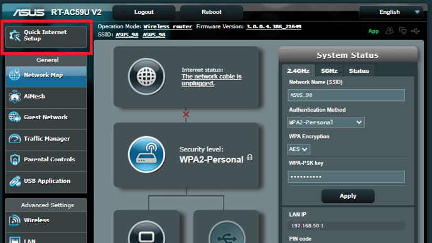This screenshot has height=243, width=432.
Task: Switch to the 2.4GHz tab
Action: click(298, 71)
